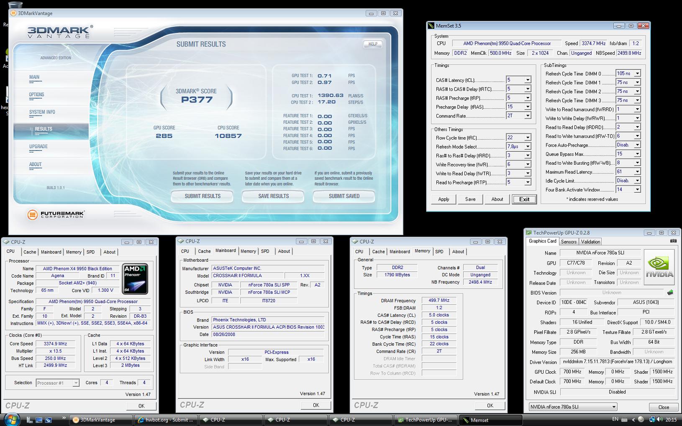Click the Futuremark Corporation logo
682x426 pixels.
[x=56, y=214]
